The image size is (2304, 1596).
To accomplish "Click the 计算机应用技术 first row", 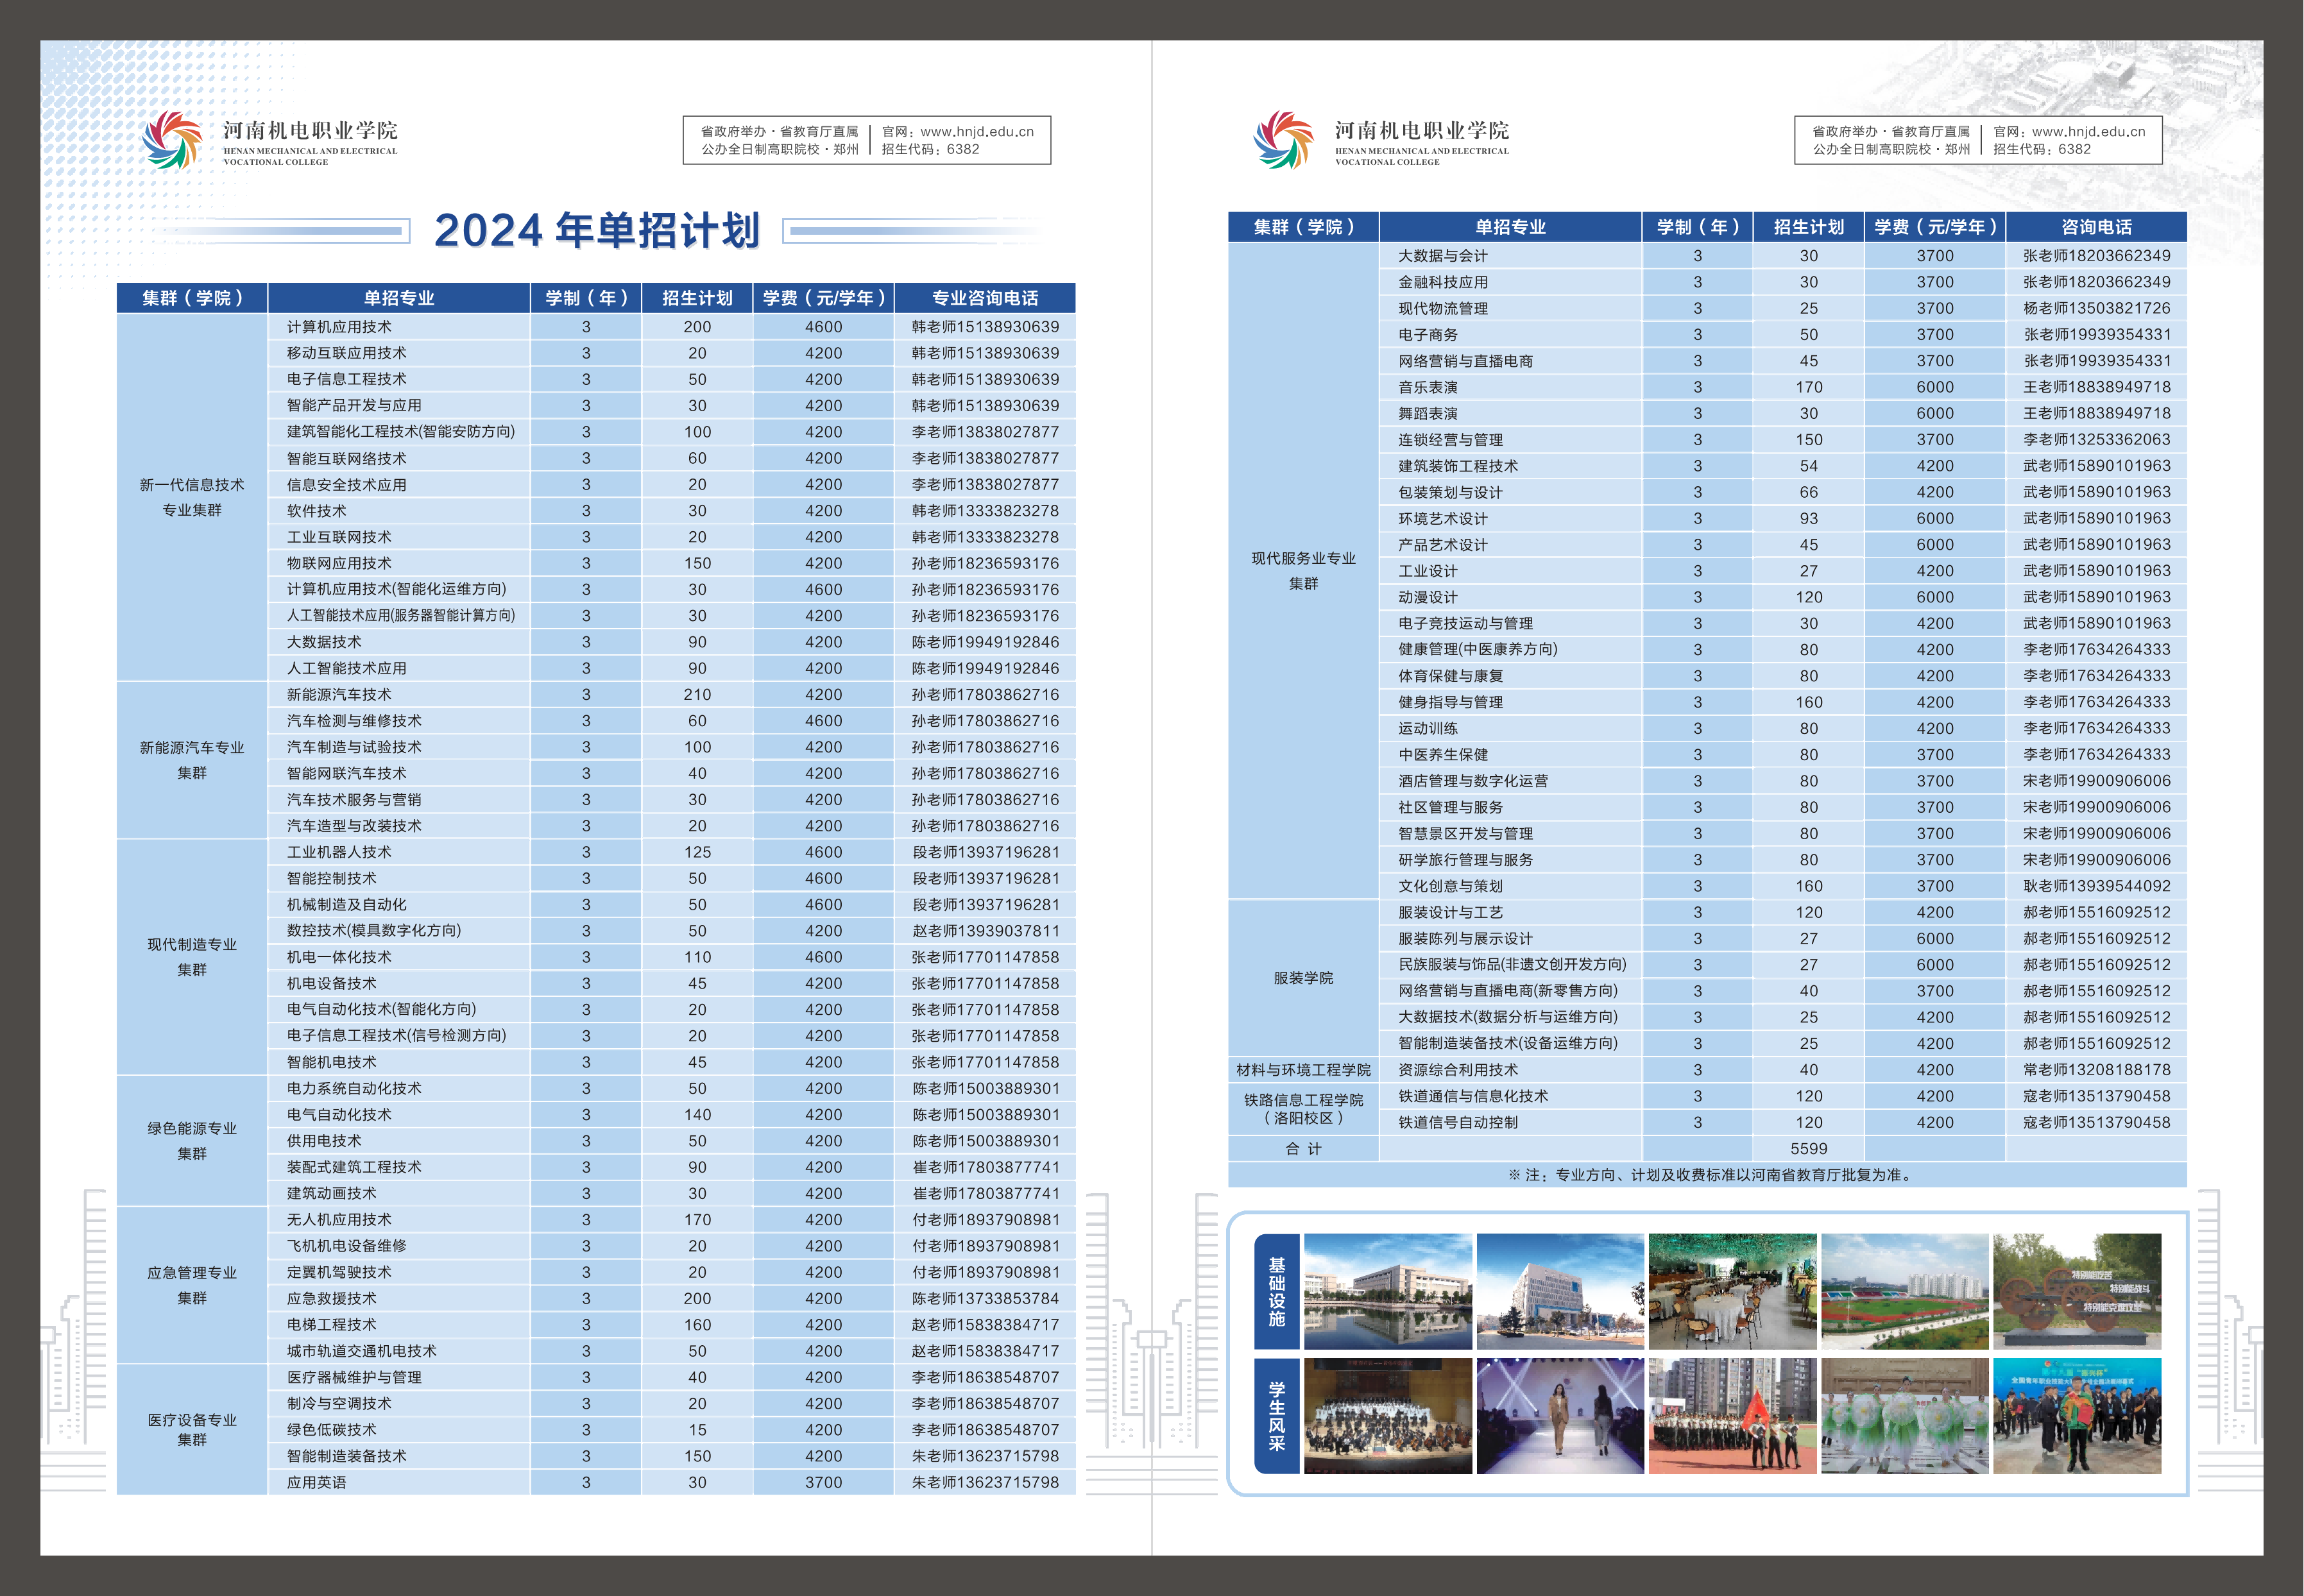I will pos(339,327).
